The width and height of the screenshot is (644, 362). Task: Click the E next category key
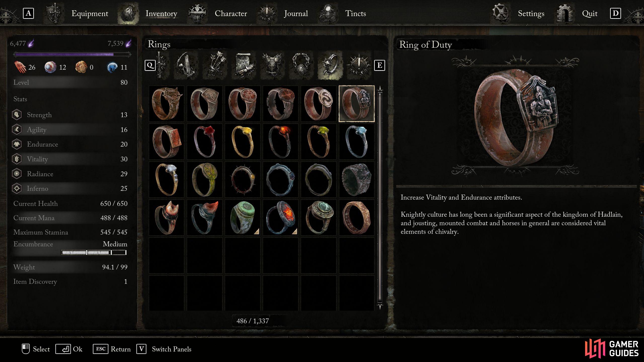379,65
